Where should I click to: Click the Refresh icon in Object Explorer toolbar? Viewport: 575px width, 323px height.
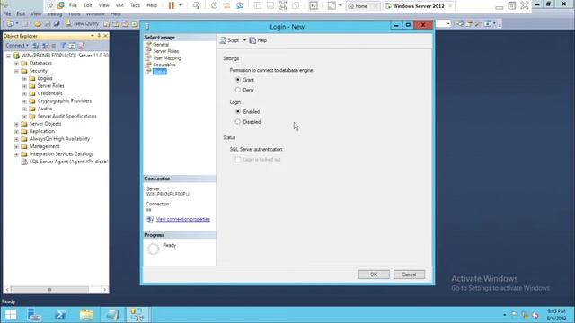(72, 46)
